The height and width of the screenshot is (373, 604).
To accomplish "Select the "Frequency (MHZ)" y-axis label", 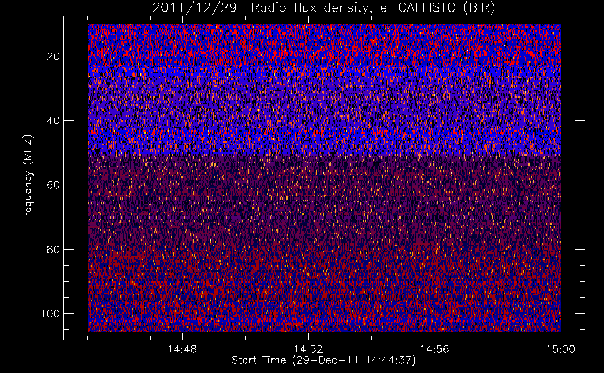I will tap(28, 179).
